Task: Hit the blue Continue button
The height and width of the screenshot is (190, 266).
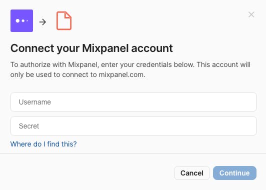Action: coord(234,173)
